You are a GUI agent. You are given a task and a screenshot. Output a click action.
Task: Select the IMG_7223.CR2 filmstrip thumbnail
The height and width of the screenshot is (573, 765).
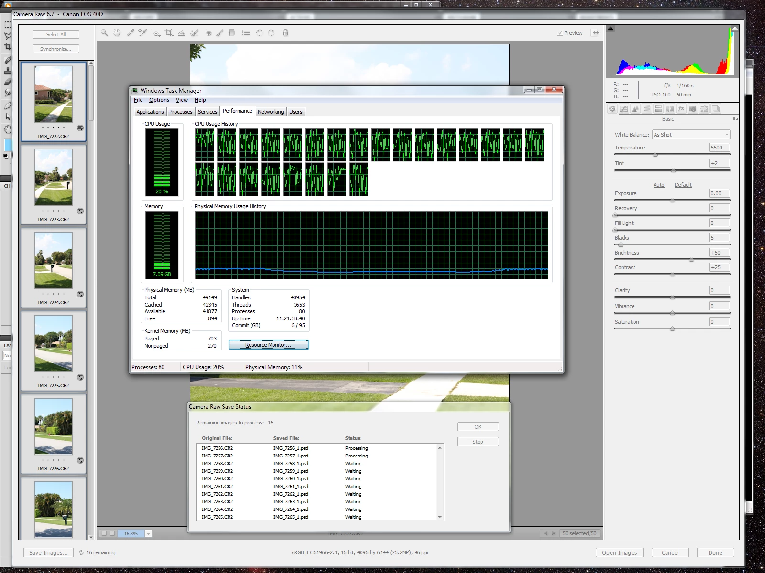point(54,184)
